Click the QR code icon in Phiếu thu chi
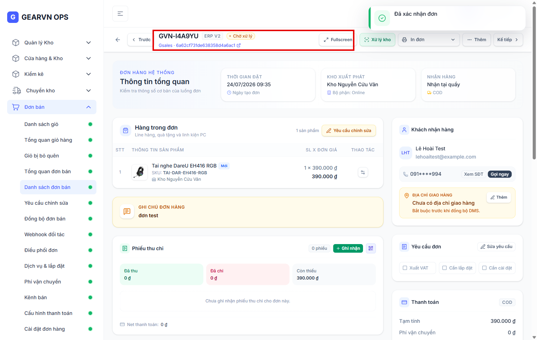 tap(371, 248)
